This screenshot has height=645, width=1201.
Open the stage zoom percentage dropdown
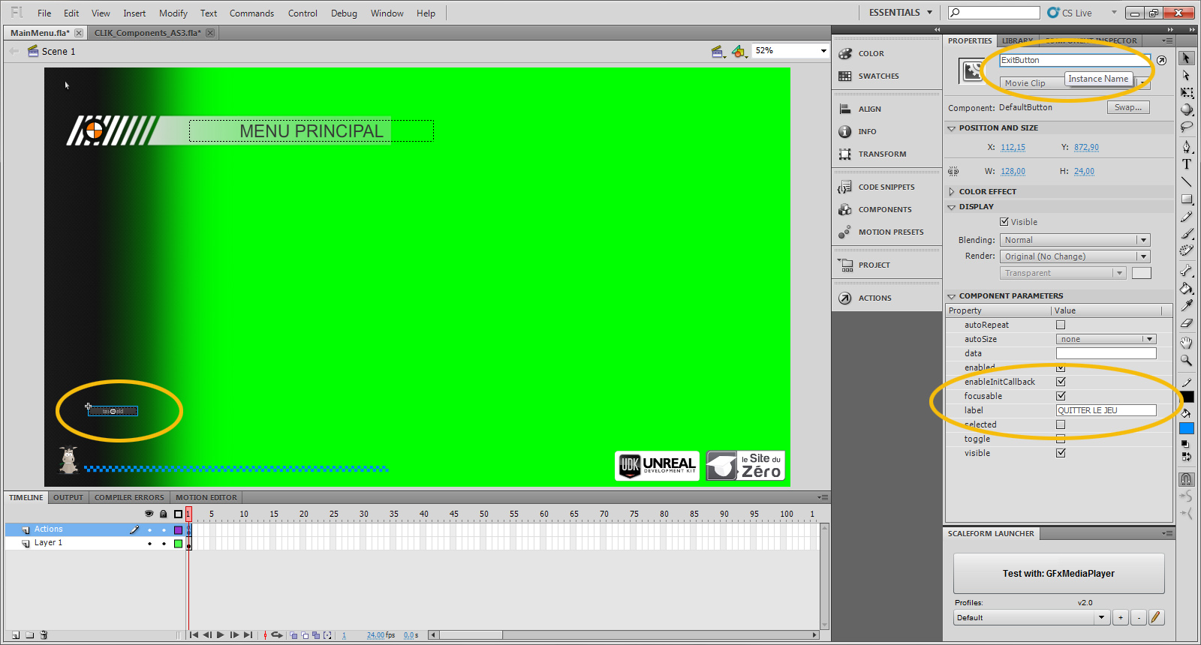(x=823, y=51)
